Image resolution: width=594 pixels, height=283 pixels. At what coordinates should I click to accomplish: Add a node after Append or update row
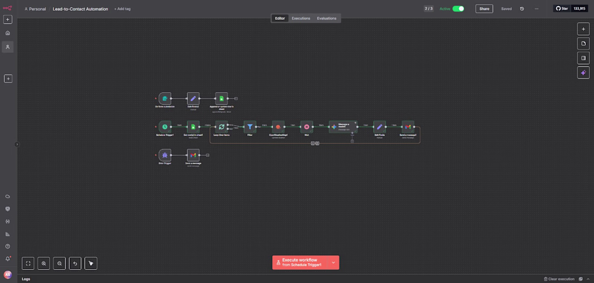[236, 98]
